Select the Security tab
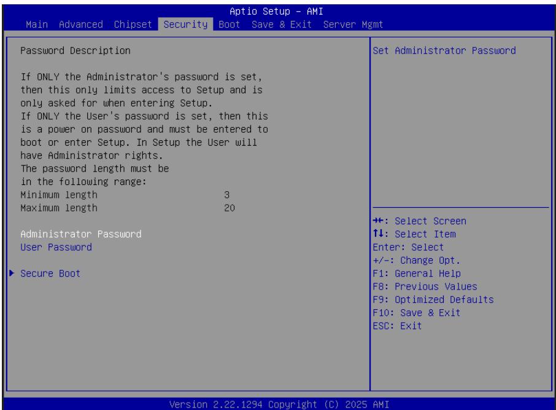This screenshot has height=410, width=556. 185,25
